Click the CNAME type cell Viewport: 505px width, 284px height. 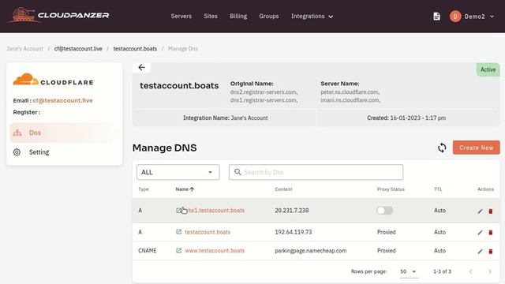tap(148, 251)
